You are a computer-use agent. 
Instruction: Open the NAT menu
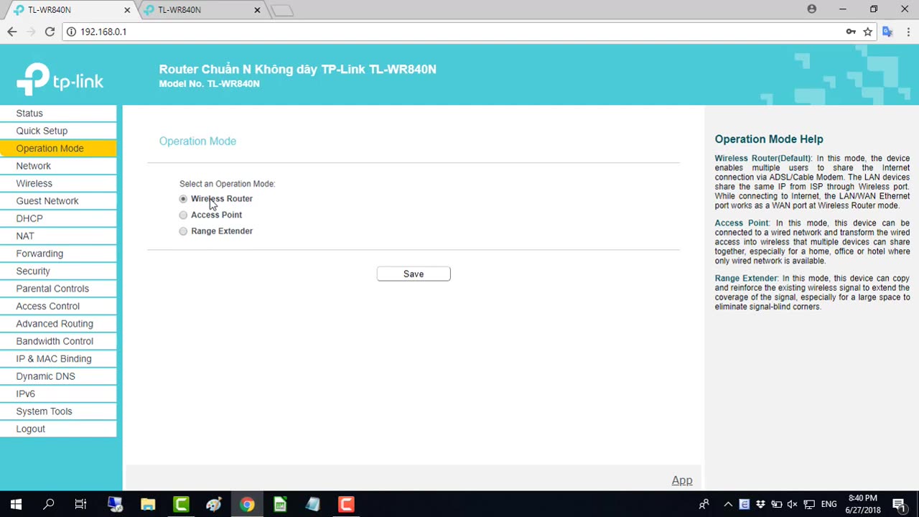[58, 236]
